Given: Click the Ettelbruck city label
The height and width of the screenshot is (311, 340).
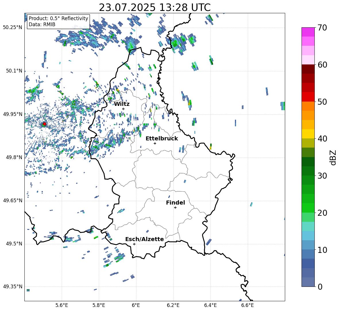Looking at the screenshot, I should coord(162,139).
